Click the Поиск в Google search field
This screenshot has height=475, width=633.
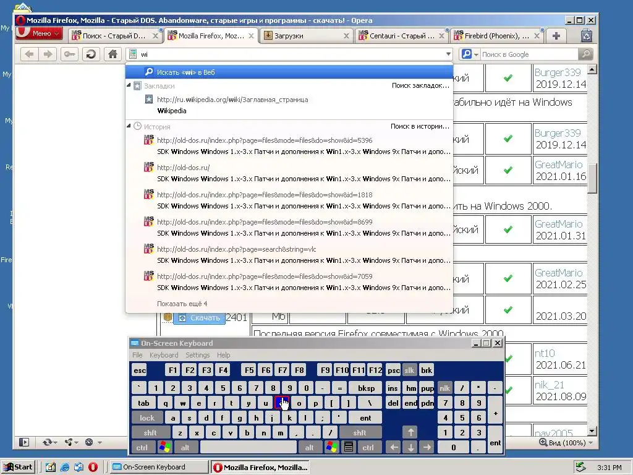pyautogui.click(x=529, y=54)
